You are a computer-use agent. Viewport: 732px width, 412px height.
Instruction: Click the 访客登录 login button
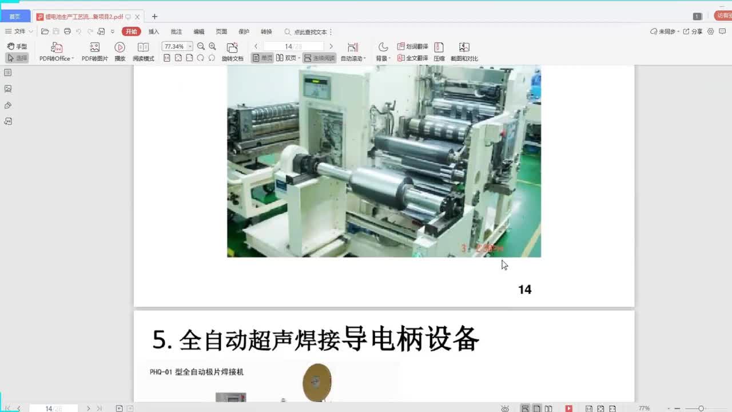click(723, 16)
